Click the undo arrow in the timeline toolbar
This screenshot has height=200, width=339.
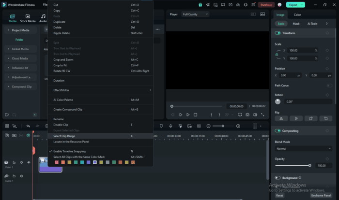click(x=28, y=126)
